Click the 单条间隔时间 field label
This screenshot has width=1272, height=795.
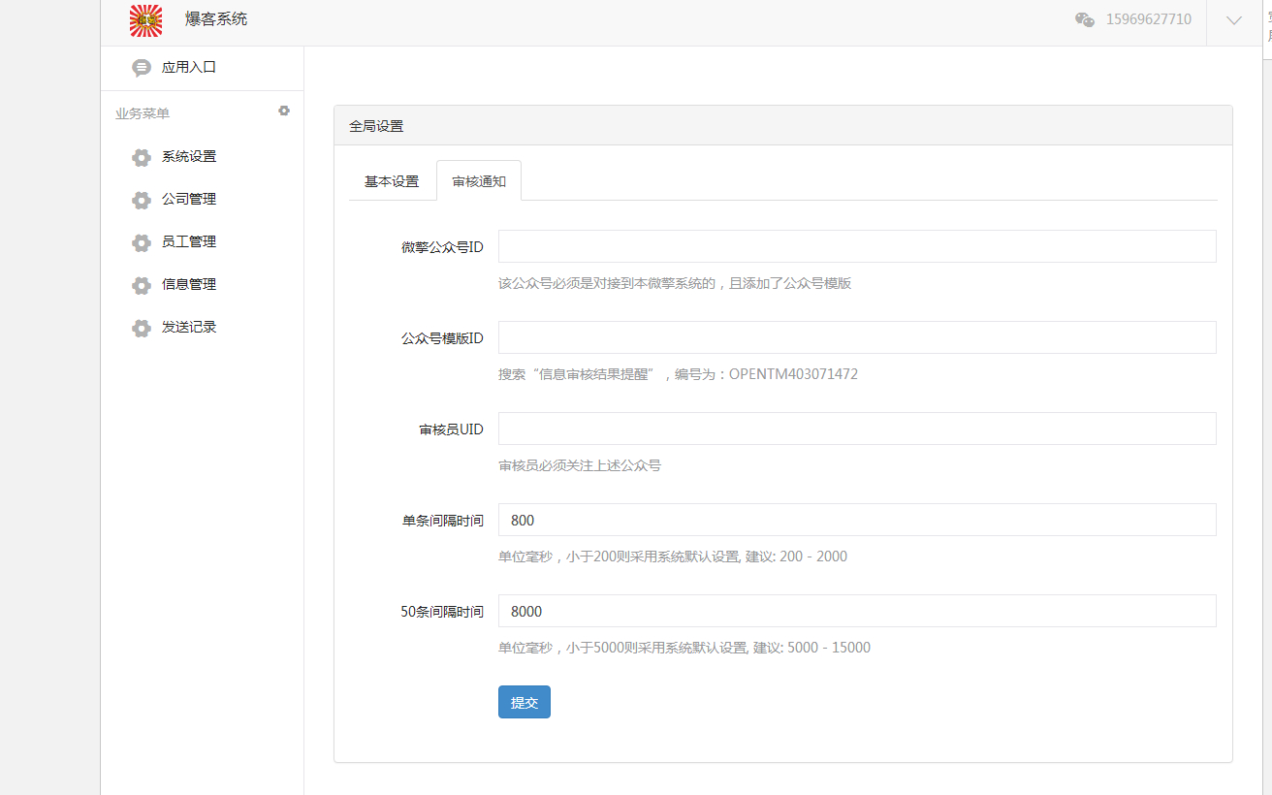coord(443,521)
